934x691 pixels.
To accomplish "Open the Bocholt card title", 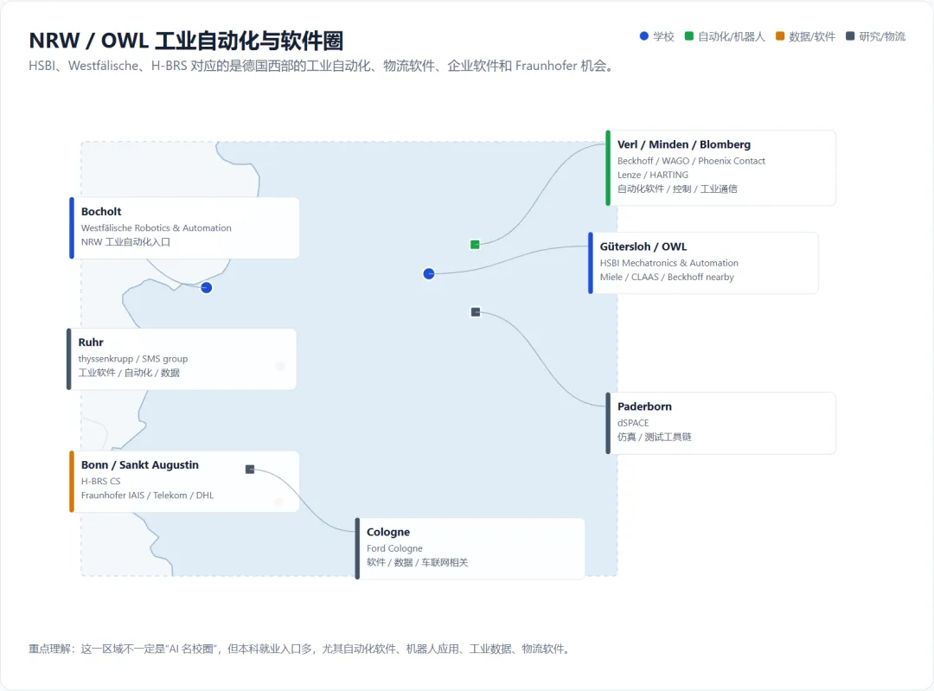I will 101,212.
